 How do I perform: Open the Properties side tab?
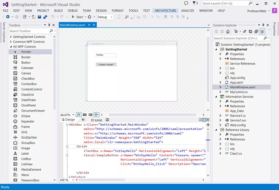pos(274,29)
